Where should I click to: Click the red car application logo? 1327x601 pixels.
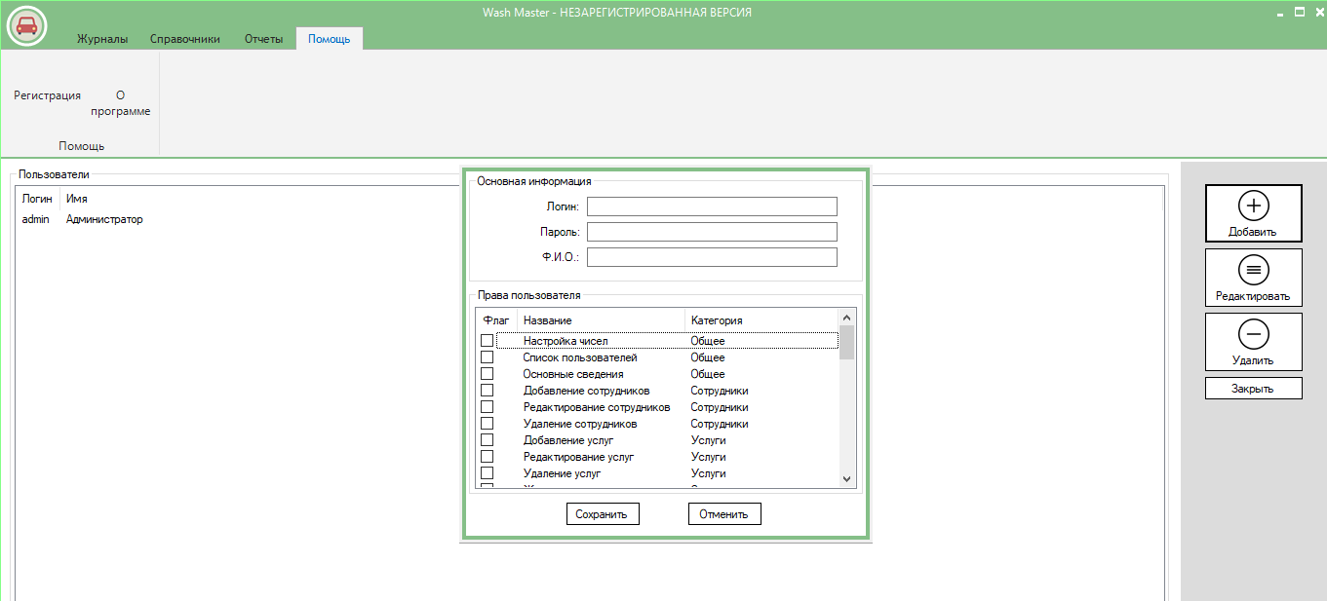[26, 26]
